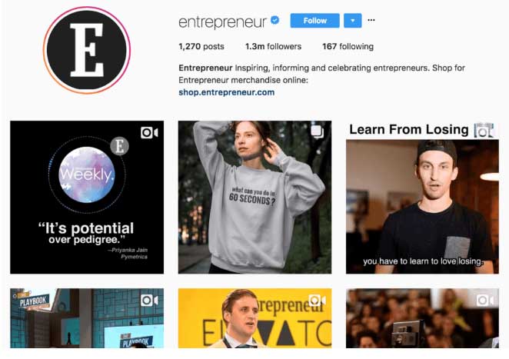Click video camera icon on Weekly post

[x=149, y=133]
